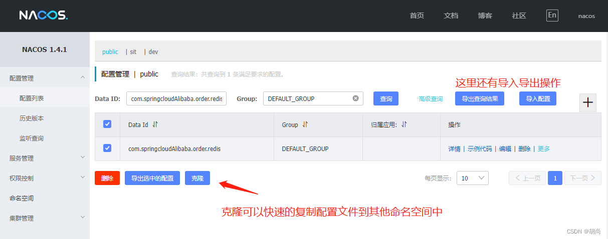Click the 导出选中的配置 button
Screen dimensions: 608x239
(x=152, y=178)
